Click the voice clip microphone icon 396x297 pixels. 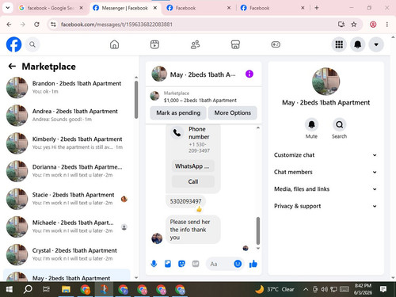click(154, 264)
